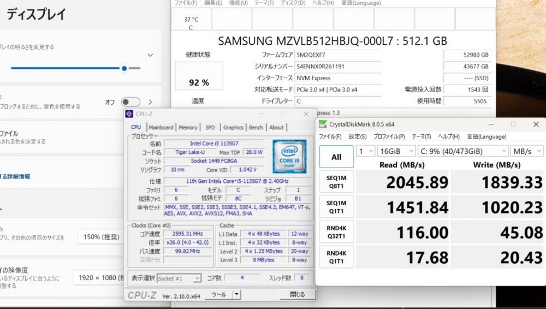The height and width of the screenshot is (309, 546).
Task: Switch to the Bench tab
Action: (256, 128)
